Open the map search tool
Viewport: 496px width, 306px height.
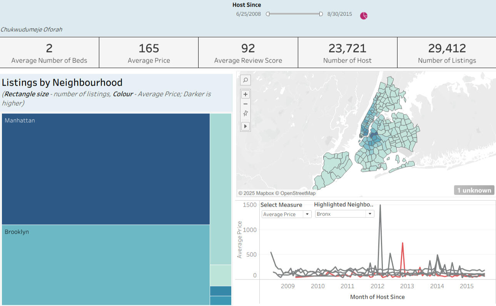pyautogui.click(x=245, y=80)
